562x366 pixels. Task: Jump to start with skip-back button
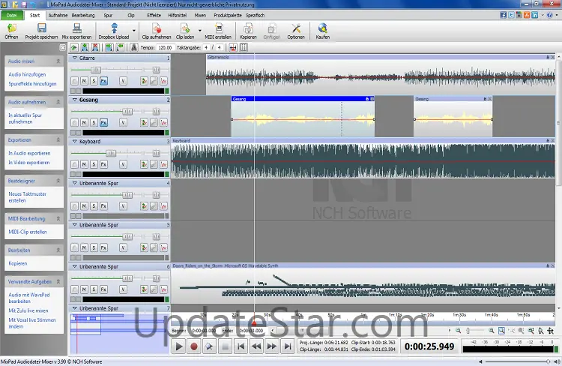coord(241,346)
